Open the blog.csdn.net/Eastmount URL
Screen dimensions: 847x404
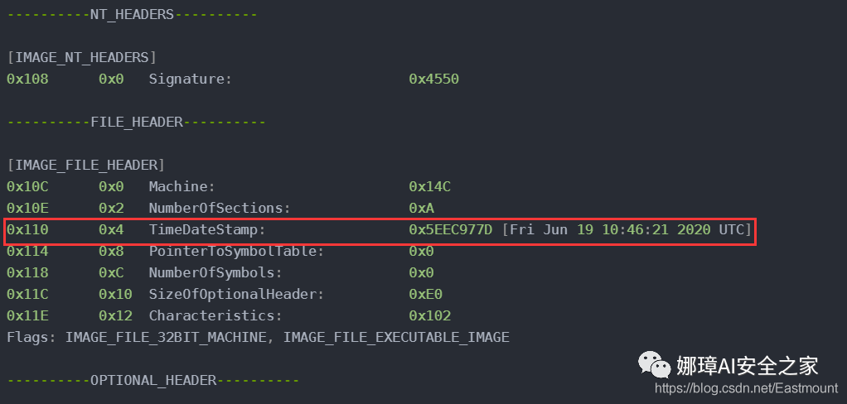[x=747, y=388]
